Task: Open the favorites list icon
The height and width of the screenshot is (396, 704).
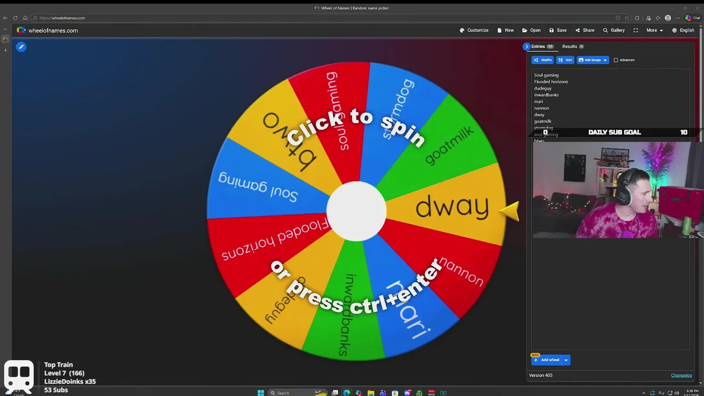Action: [x=658, y=18]
